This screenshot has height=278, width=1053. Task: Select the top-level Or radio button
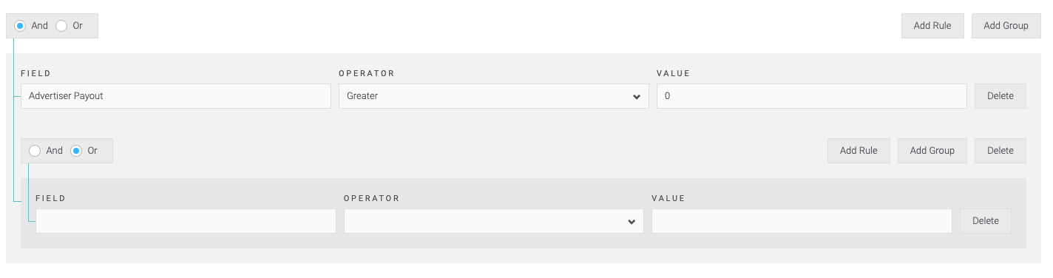pyautogui.click(x=61, y=26)
